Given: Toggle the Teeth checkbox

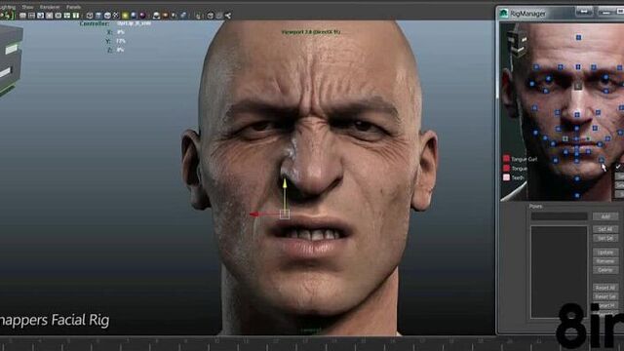Looking at the screenshot, I should [506, 177].
